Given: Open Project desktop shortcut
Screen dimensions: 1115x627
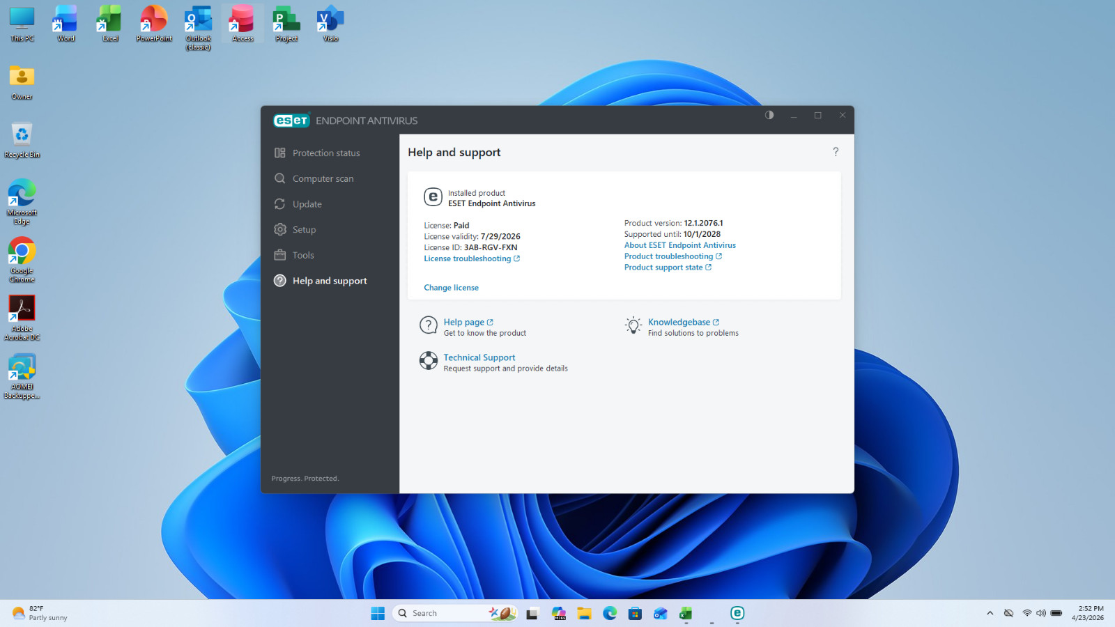Looking at the screenshot, I should point(286,24).
